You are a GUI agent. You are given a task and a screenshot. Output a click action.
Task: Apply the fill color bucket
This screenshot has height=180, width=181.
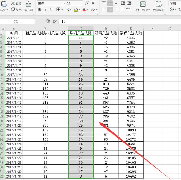pos(76,10)
